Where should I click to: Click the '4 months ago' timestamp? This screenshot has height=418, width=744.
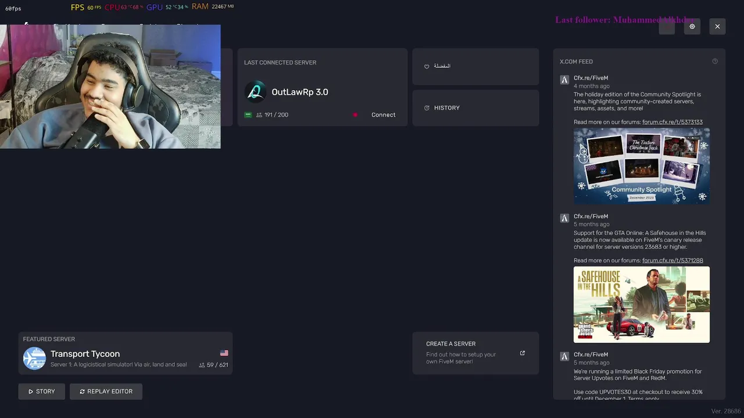592,86
